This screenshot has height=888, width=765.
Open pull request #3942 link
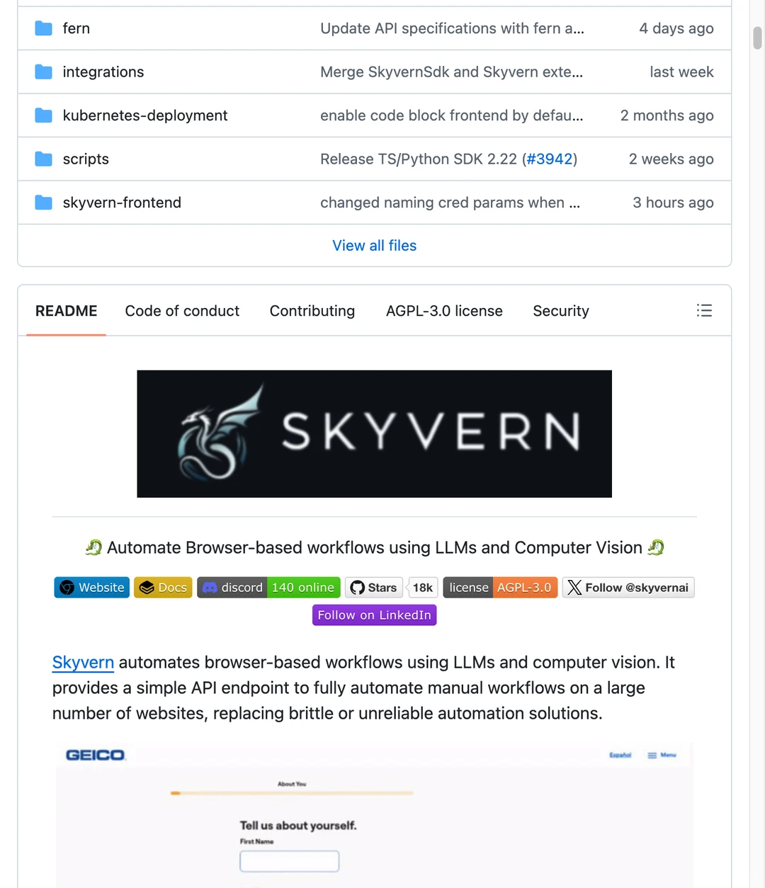pos(550,159)
